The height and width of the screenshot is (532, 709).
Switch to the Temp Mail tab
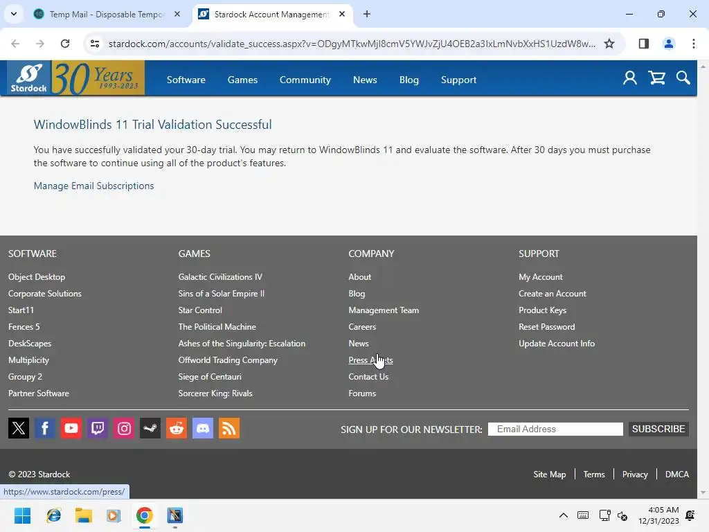click(105, 14)
